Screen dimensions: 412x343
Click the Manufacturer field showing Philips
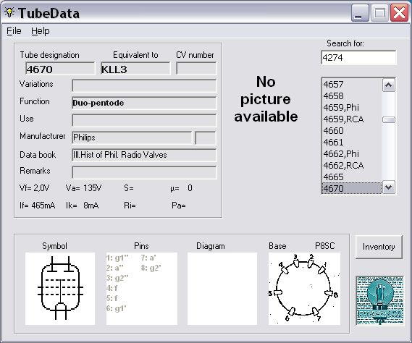[x=132, y=137]
